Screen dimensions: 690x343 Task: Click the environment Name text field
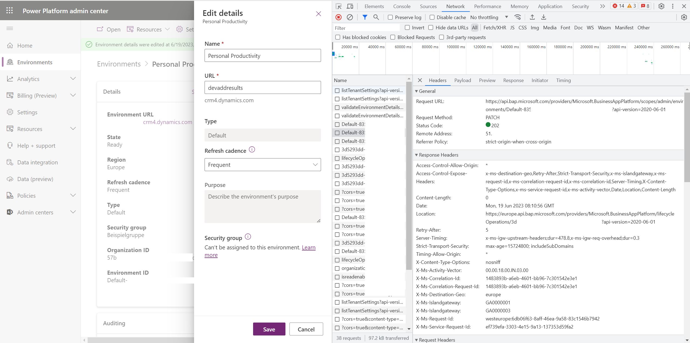[x=263, y=56]
